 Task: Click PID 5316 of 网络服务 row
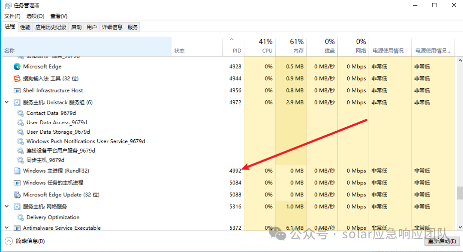[235, 207]
